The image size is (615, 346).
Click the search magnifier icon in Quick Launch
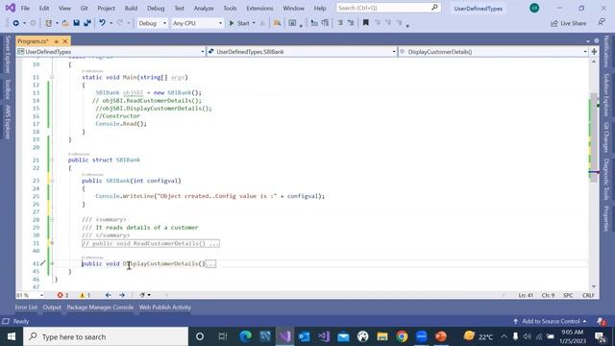click(x=434, y=8)
